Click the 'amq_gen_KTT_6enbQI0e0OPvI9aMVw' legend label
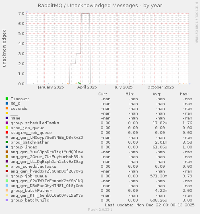This screenshot has width=200, height=214. [x=47, y=195]
